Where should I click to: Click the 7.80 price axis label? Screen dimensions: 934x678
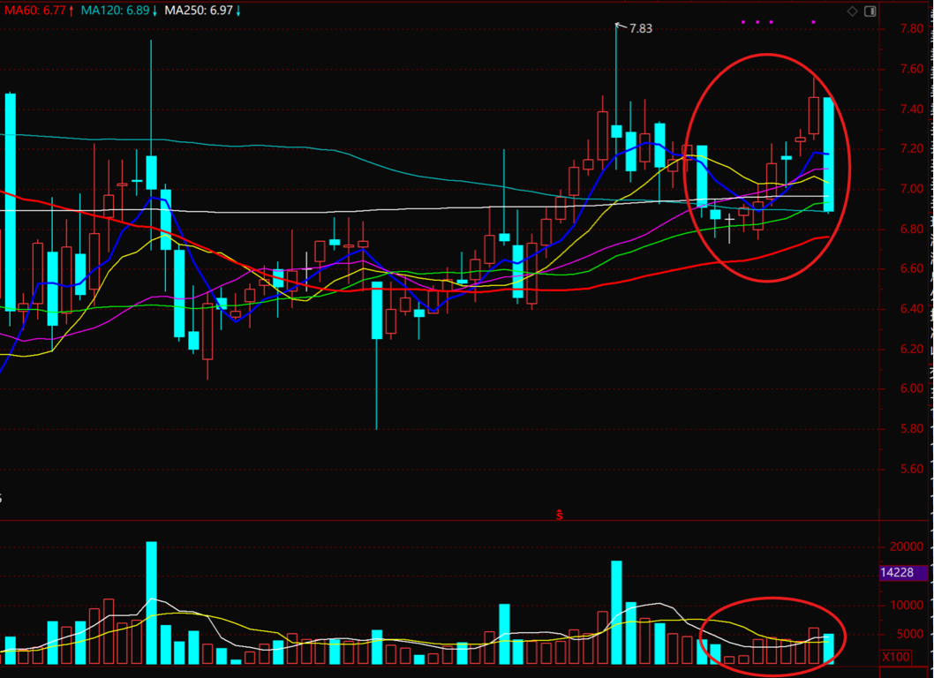pyautogui.click(x=912, y=28)
